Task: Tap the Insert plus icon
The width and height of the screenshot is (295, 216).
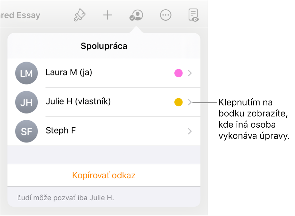Action: [107, 15]
